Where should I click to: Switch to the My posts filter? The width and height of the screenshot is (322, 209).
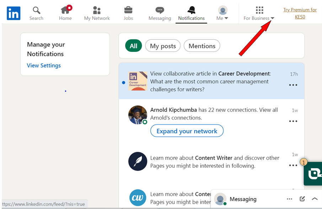tap(162, 45)
